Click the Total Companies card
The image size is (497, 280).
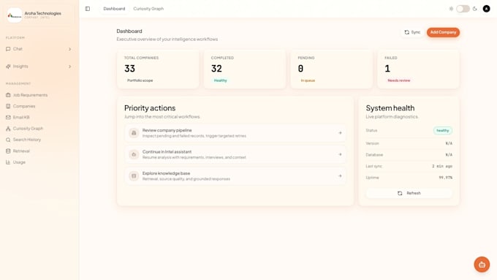point(158,69)
